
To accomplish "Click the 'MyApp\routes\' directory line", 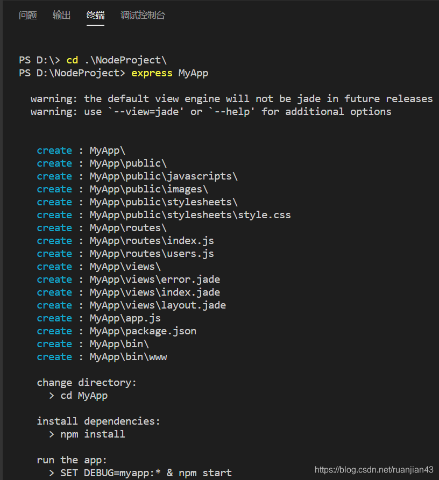I will (x=102, y=227).
